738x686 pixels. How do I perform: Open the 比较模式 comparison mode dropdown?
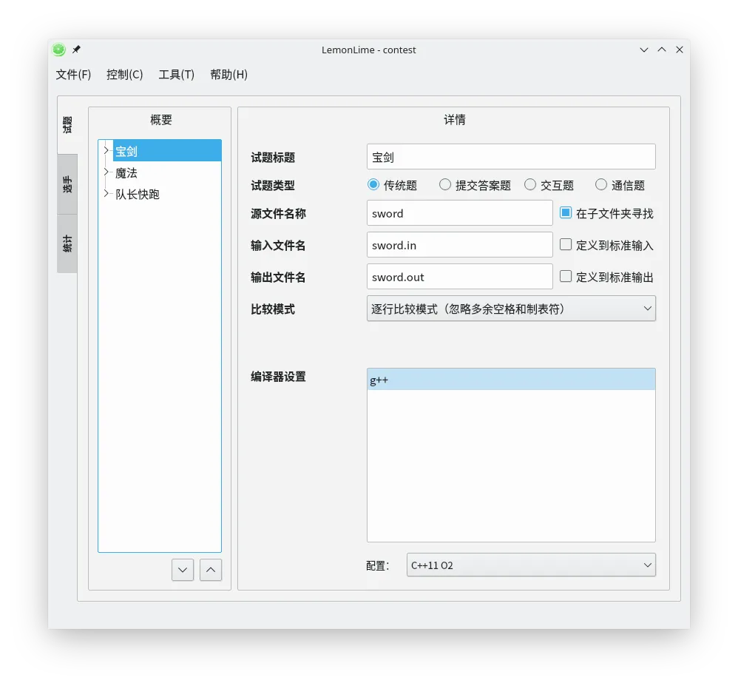coord(511,308)
